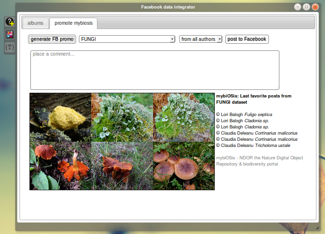
Task: Click the colorful grid sidebar icon
Action: click(x=10, y=34)
